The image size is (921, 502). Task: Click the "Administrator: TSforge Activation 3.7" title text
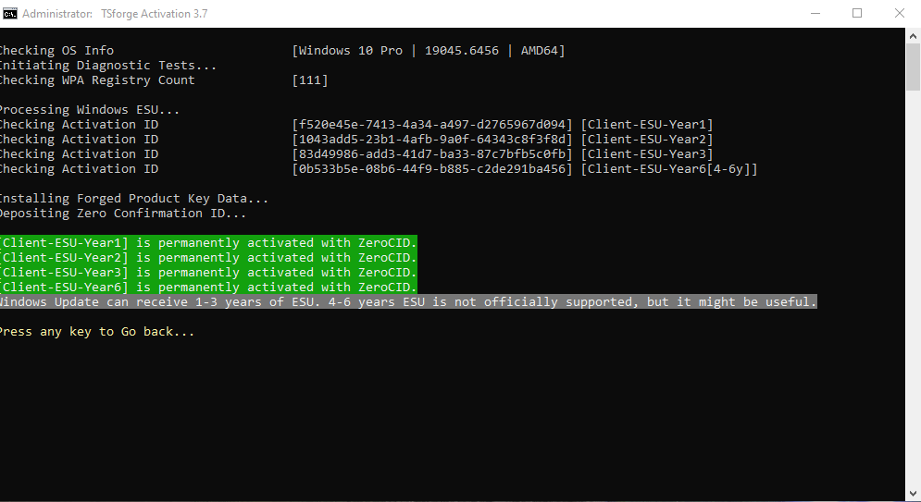[102, 14]
